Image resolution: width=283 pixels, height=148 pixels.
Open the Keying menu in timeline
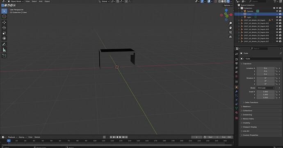click(23, 137)
